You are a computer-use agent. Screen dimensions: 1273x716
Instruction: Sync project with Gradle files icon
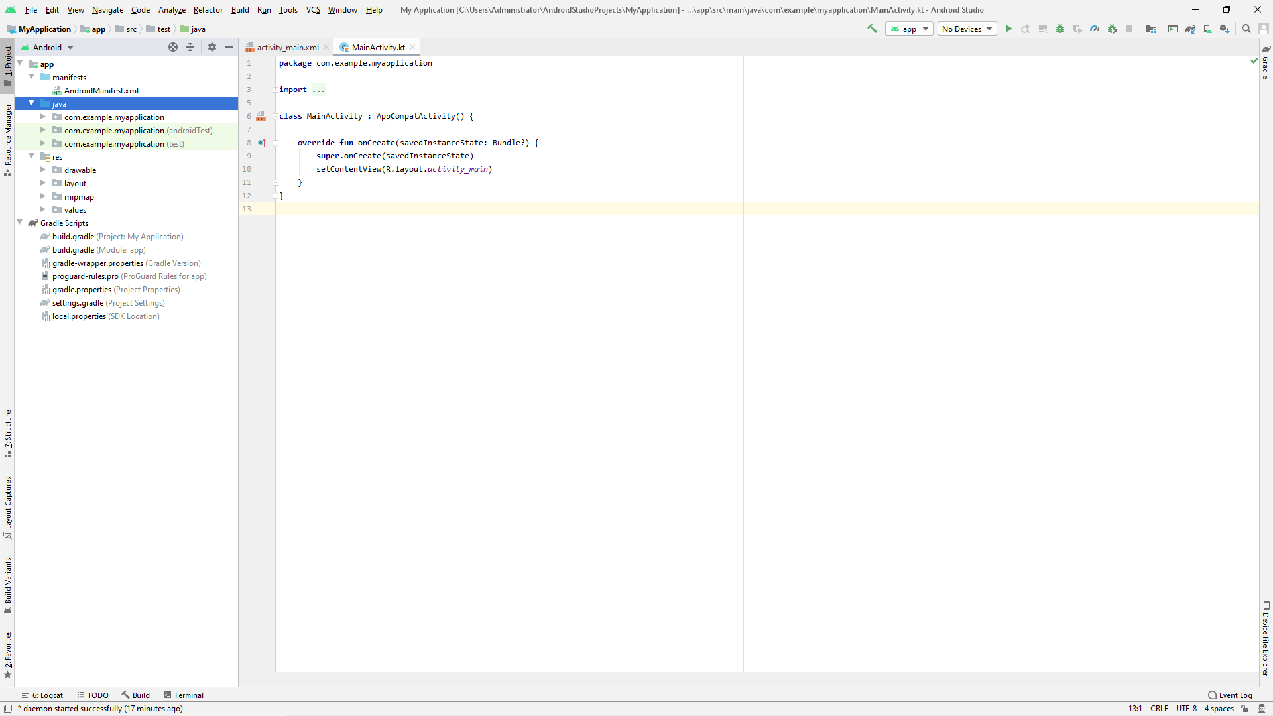1190,29
